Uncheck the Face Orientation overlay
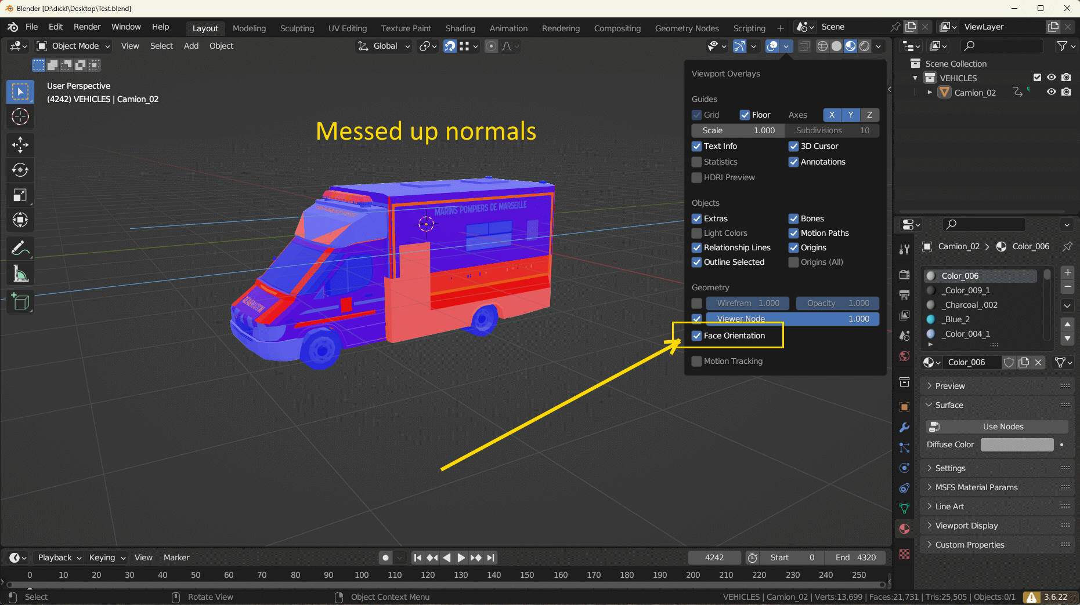The width and height of the screenshot is (1080, 605). pyautogui.click(x=697, y=336)
